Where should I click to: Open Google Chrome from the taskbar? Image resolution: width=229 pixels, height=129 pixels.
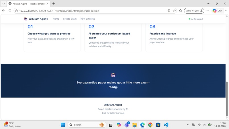(x=150, y=125)
